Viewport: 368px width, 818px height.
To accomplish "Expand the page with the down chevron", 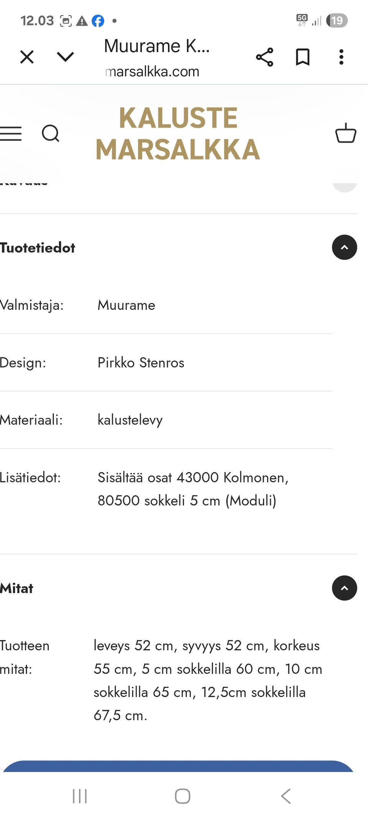I will 65,57.
